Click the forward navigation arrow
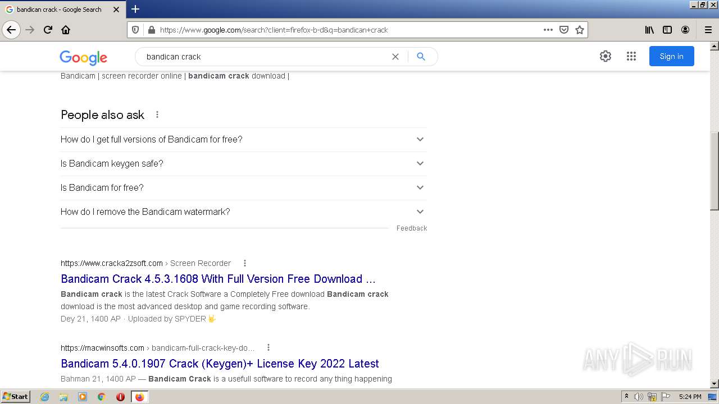The width and height of the screenshot is (719, 404). point(30,30)
